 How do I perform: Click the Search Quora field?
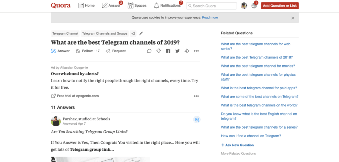[212, 6]
